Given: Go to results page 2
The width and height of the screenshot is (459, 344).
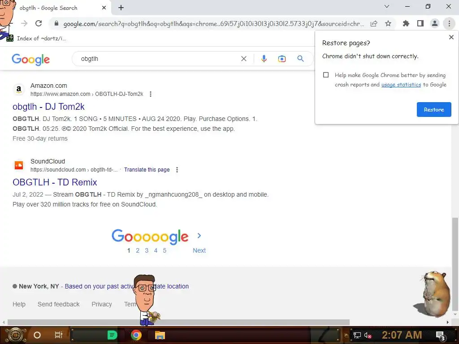Looking at the screenshot, I should (138, 250).
